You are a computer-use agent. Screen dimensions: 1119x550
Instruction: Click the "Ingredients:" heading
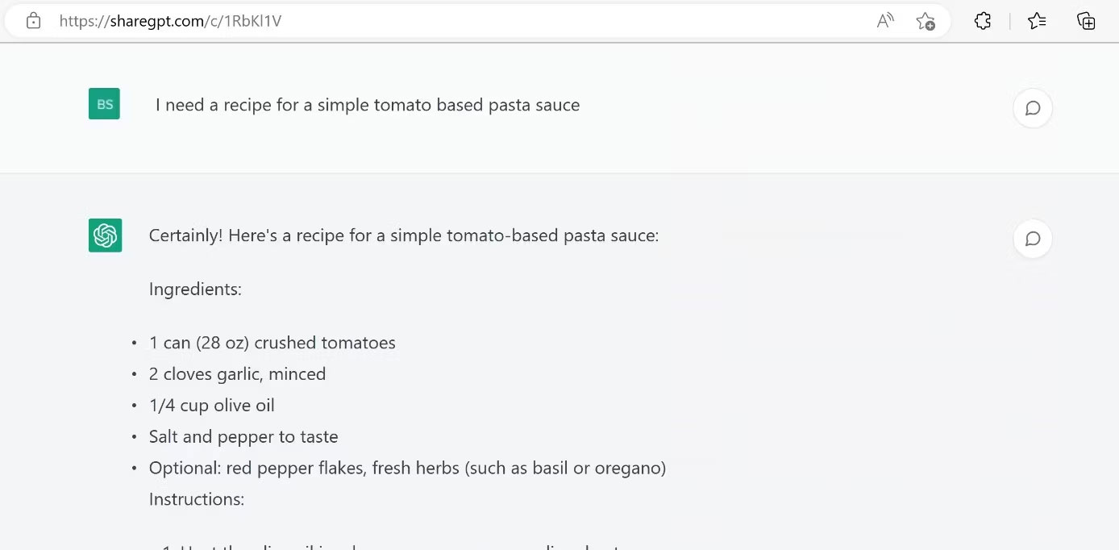pyautogui.click(x=195, y=289)
